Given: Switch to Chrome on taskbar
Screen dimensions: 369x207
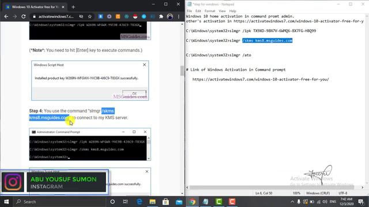Looking at the screenshot, I should [193, 202].
